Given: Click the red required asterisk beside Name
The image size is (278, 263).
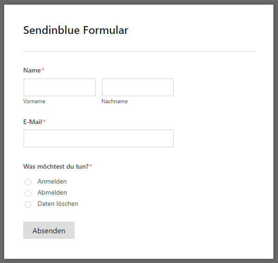Looking at the screenshot, I should [x=43, y=69].
